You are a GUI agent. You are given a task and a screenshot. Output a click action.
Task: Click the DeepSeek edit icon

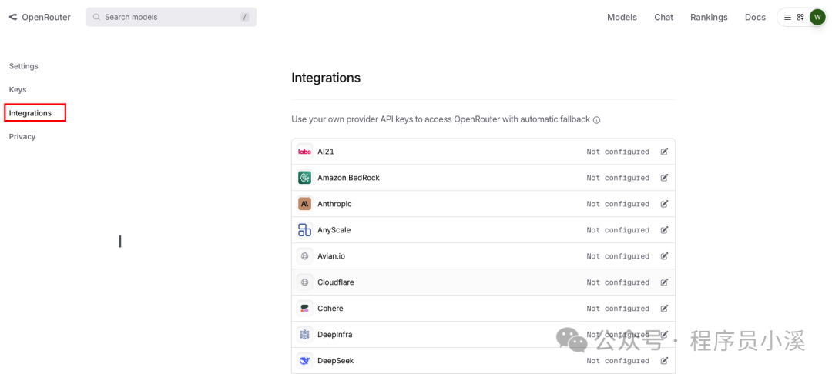click(664, 361)
